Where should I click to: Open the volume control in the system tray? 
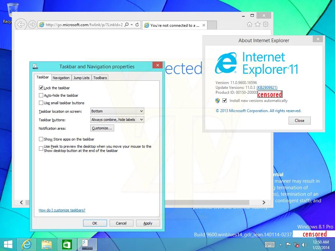point(304,244)
